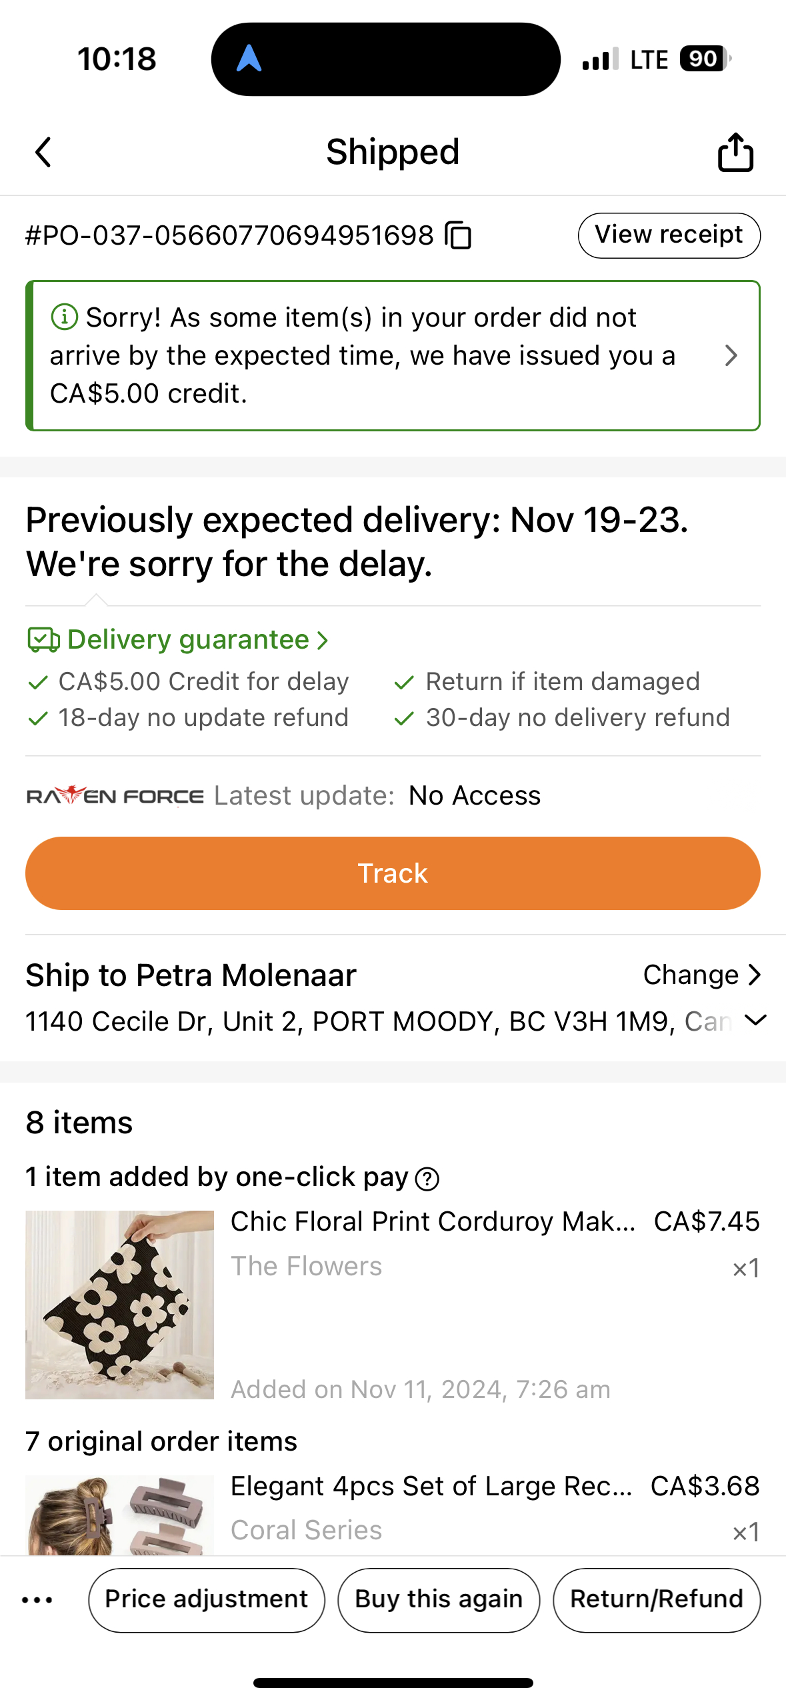Tap the back arrow icon
The width and height of the screenshot is (786, 1704).
click(43, 152)
